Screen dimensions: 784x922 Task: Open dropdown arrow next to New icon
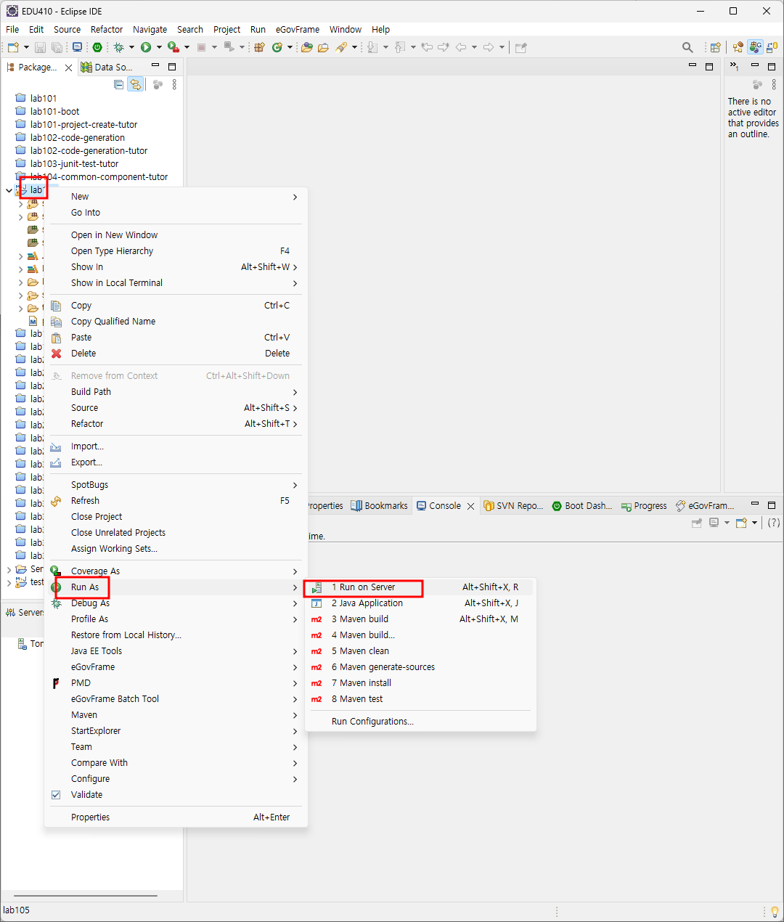[x=27, y=47]
